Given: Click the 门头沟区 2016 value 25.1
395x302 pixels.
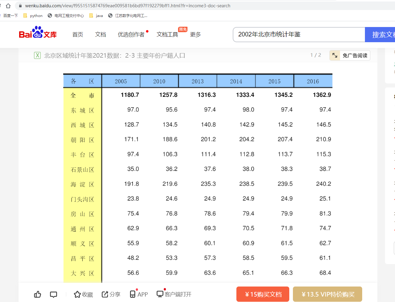Looking at the screenshot, I should [x=325, y=199].
